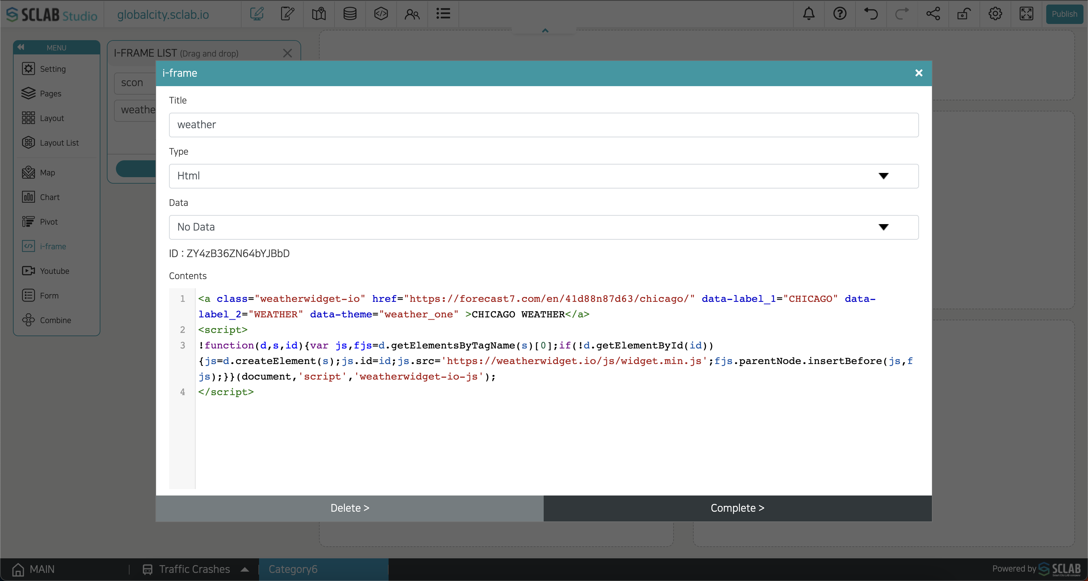Expand the Traffic Crashes page menu arrow
The width and height of the screenshot is (1088, 581).
point(244,570)
